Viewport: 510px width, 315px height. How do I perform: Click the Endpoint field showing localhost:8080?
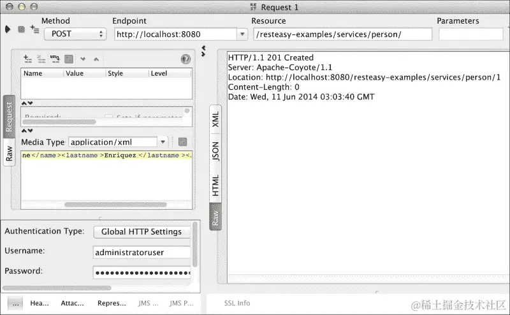tap(177, 34)
